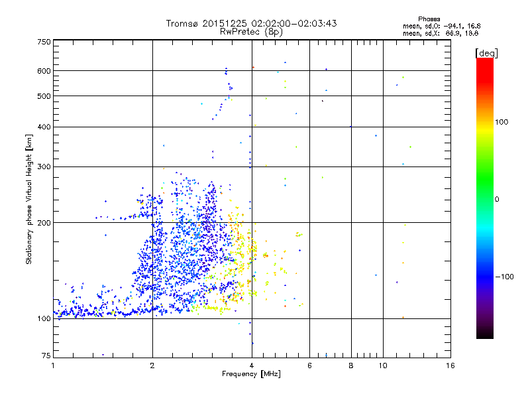The image size is (530, 398).
Task: Click the y-axis tick label '300'
Action: pyautogui.click(x=44, y=166)
